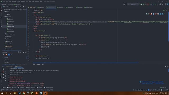Open the Run tool window tab
The height and width of the screenshot is (95, 169).
[x=9, y=87]
